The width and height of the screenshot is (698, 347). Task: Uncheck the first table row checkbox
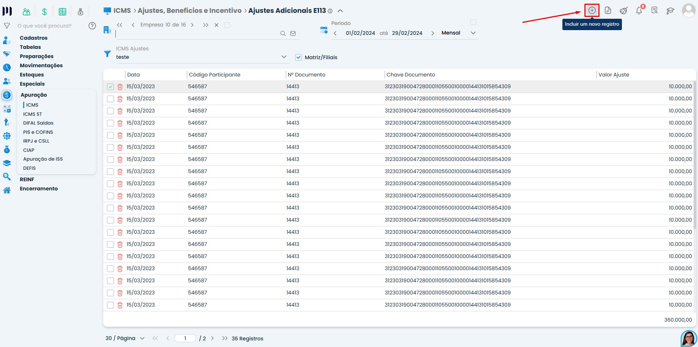pyautogui.click(x=110, y=87)
